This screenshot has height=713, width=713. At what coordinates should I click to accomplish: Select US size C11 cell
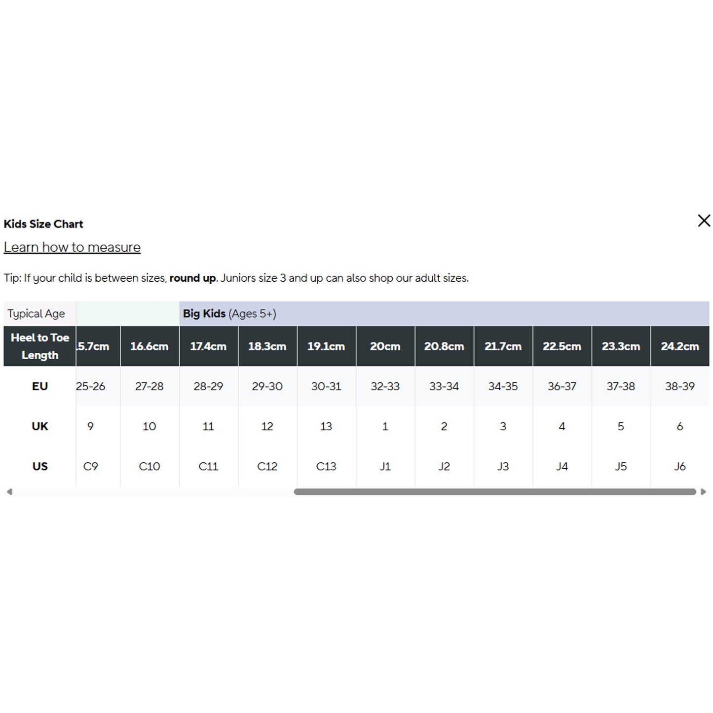coord(208,466)
